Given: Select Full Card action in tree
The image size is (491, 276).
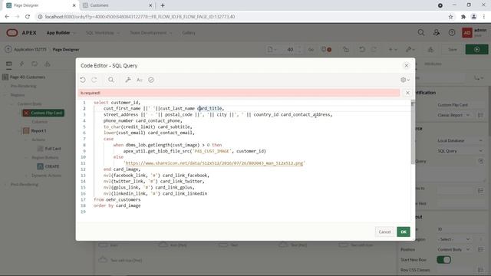Looking at the screenshot, I should click(53, 149).
